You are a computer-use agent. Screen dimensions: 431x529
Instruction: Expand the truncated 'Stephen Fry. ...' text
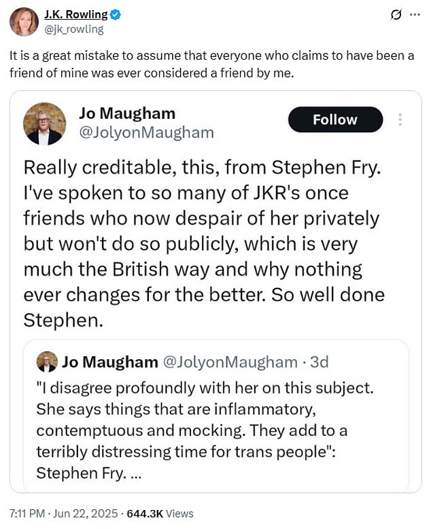(135, 473)
